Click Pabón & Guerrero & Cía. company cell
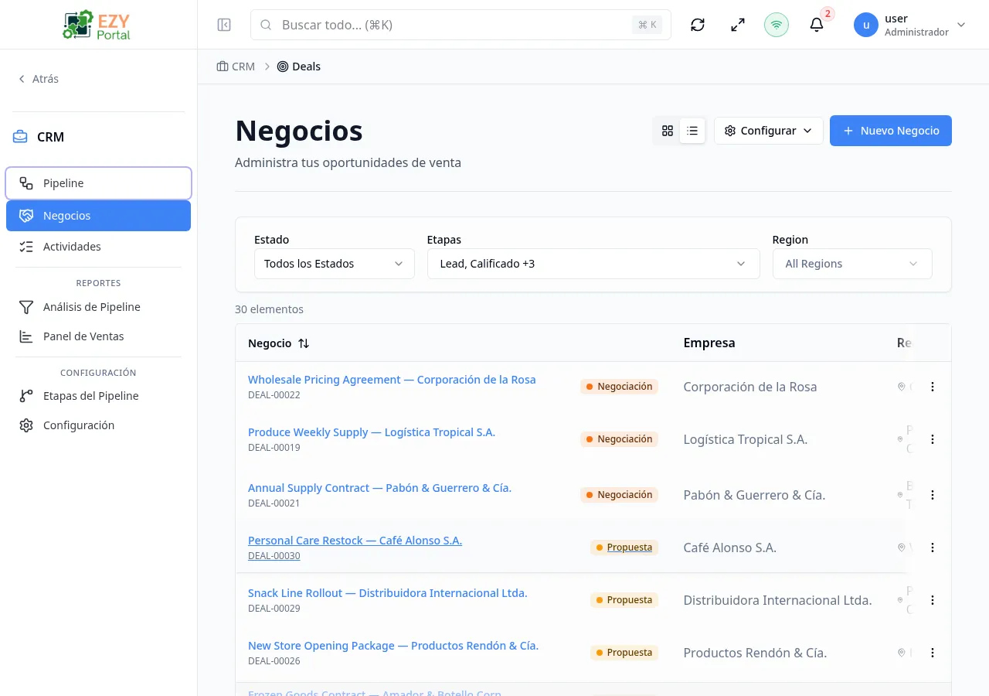Image resolution: width=989 pixels, height=696 pixels. tap(754, 495)
